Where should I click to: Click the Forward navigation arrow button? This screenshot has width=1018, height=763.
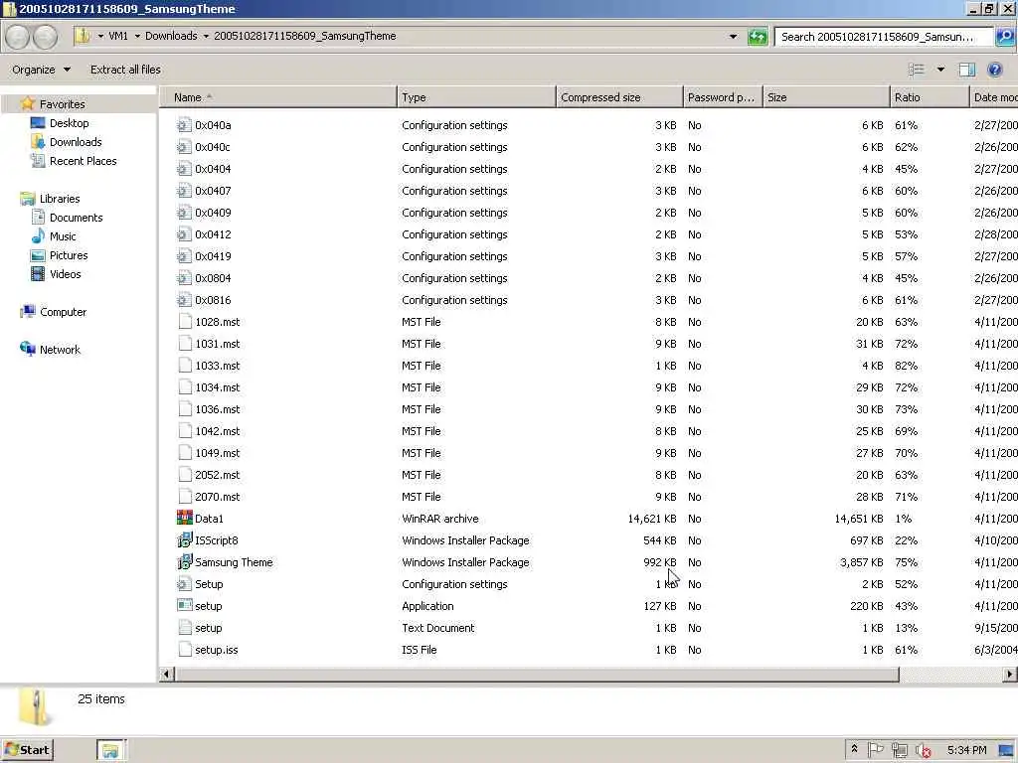coord(45,37)
